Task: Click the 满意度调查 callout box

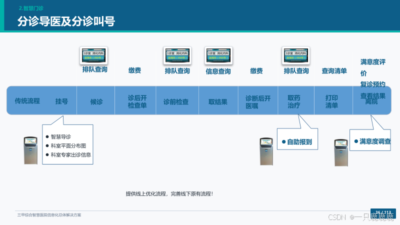Action: tap(370, 140)
